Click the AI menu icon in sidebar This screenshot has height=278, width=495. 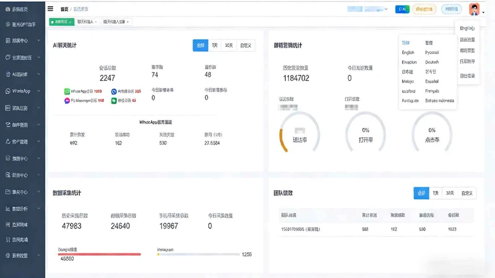coord(8,74)
